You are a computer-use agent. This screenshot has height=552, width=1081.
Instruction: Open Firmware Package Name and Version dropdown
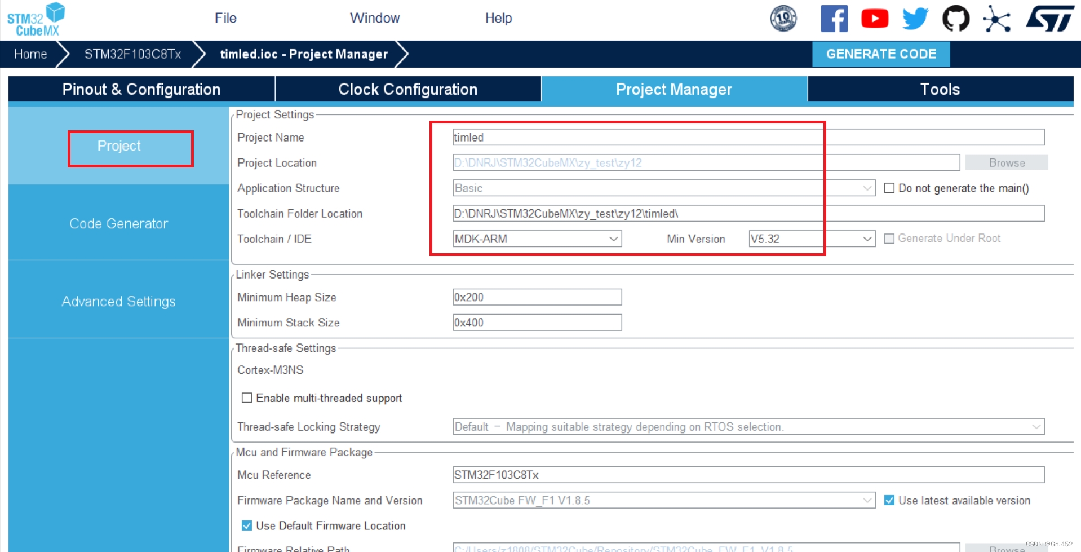pyautogui.click(x=664, y=500)
